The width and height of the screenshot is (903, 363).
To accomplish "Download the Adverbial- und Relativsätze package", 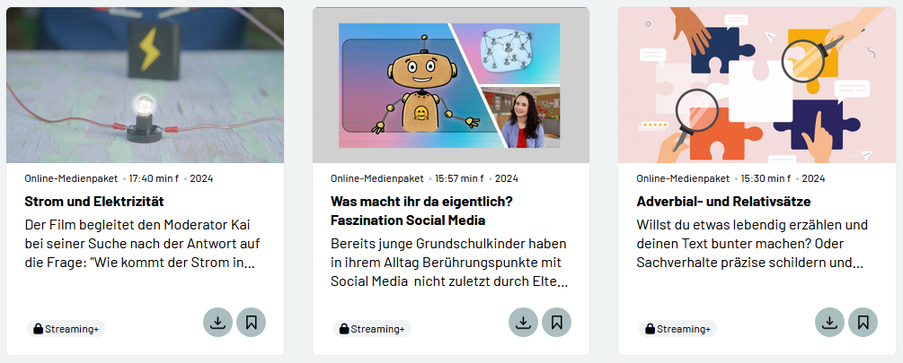I will 830,323.
